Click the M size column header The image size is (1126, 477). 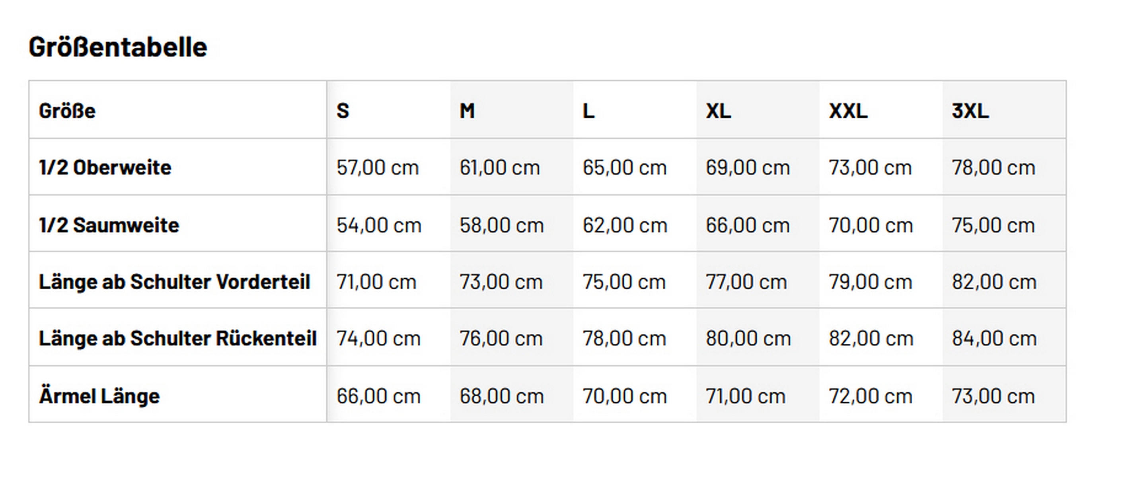point(467,111)
